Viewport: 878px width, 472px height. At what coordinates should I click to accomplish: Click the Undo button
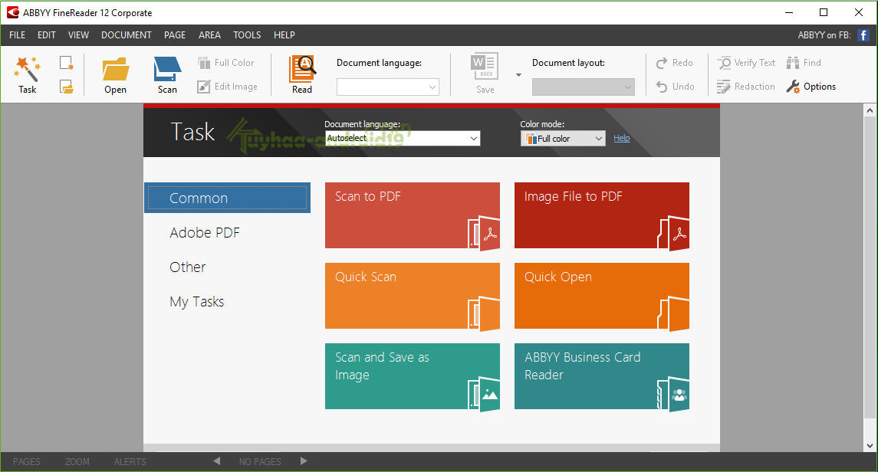point(676,87)
